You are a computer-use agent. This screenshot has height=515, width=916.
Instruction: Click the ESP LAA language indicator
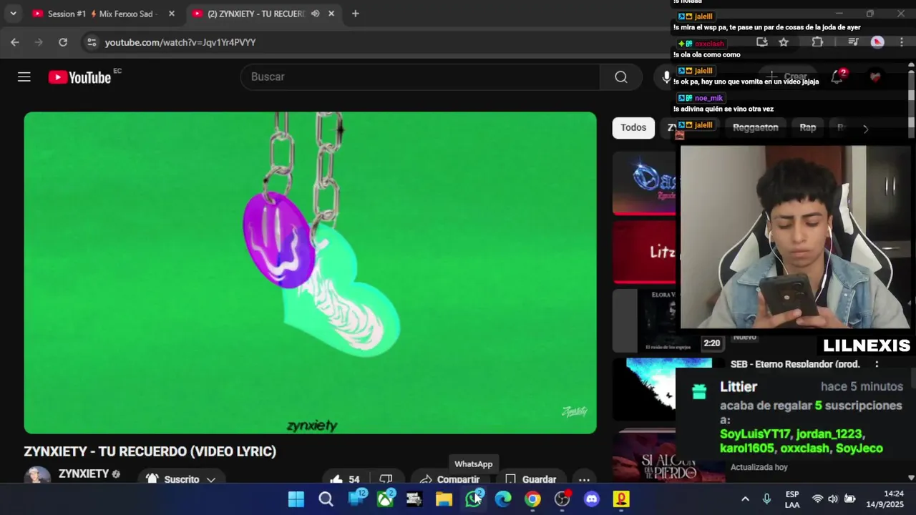pyautogui.click(x=792, y=499)
